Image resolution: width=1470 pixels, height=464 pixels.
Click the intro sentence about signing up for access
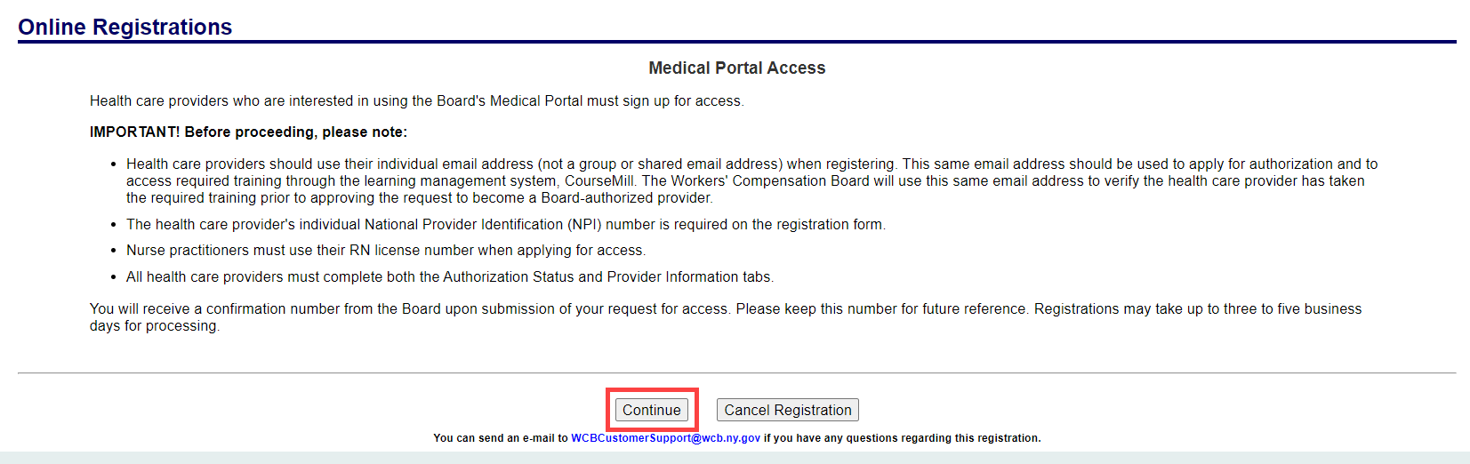pyautogui.click(x=416, y=101)
